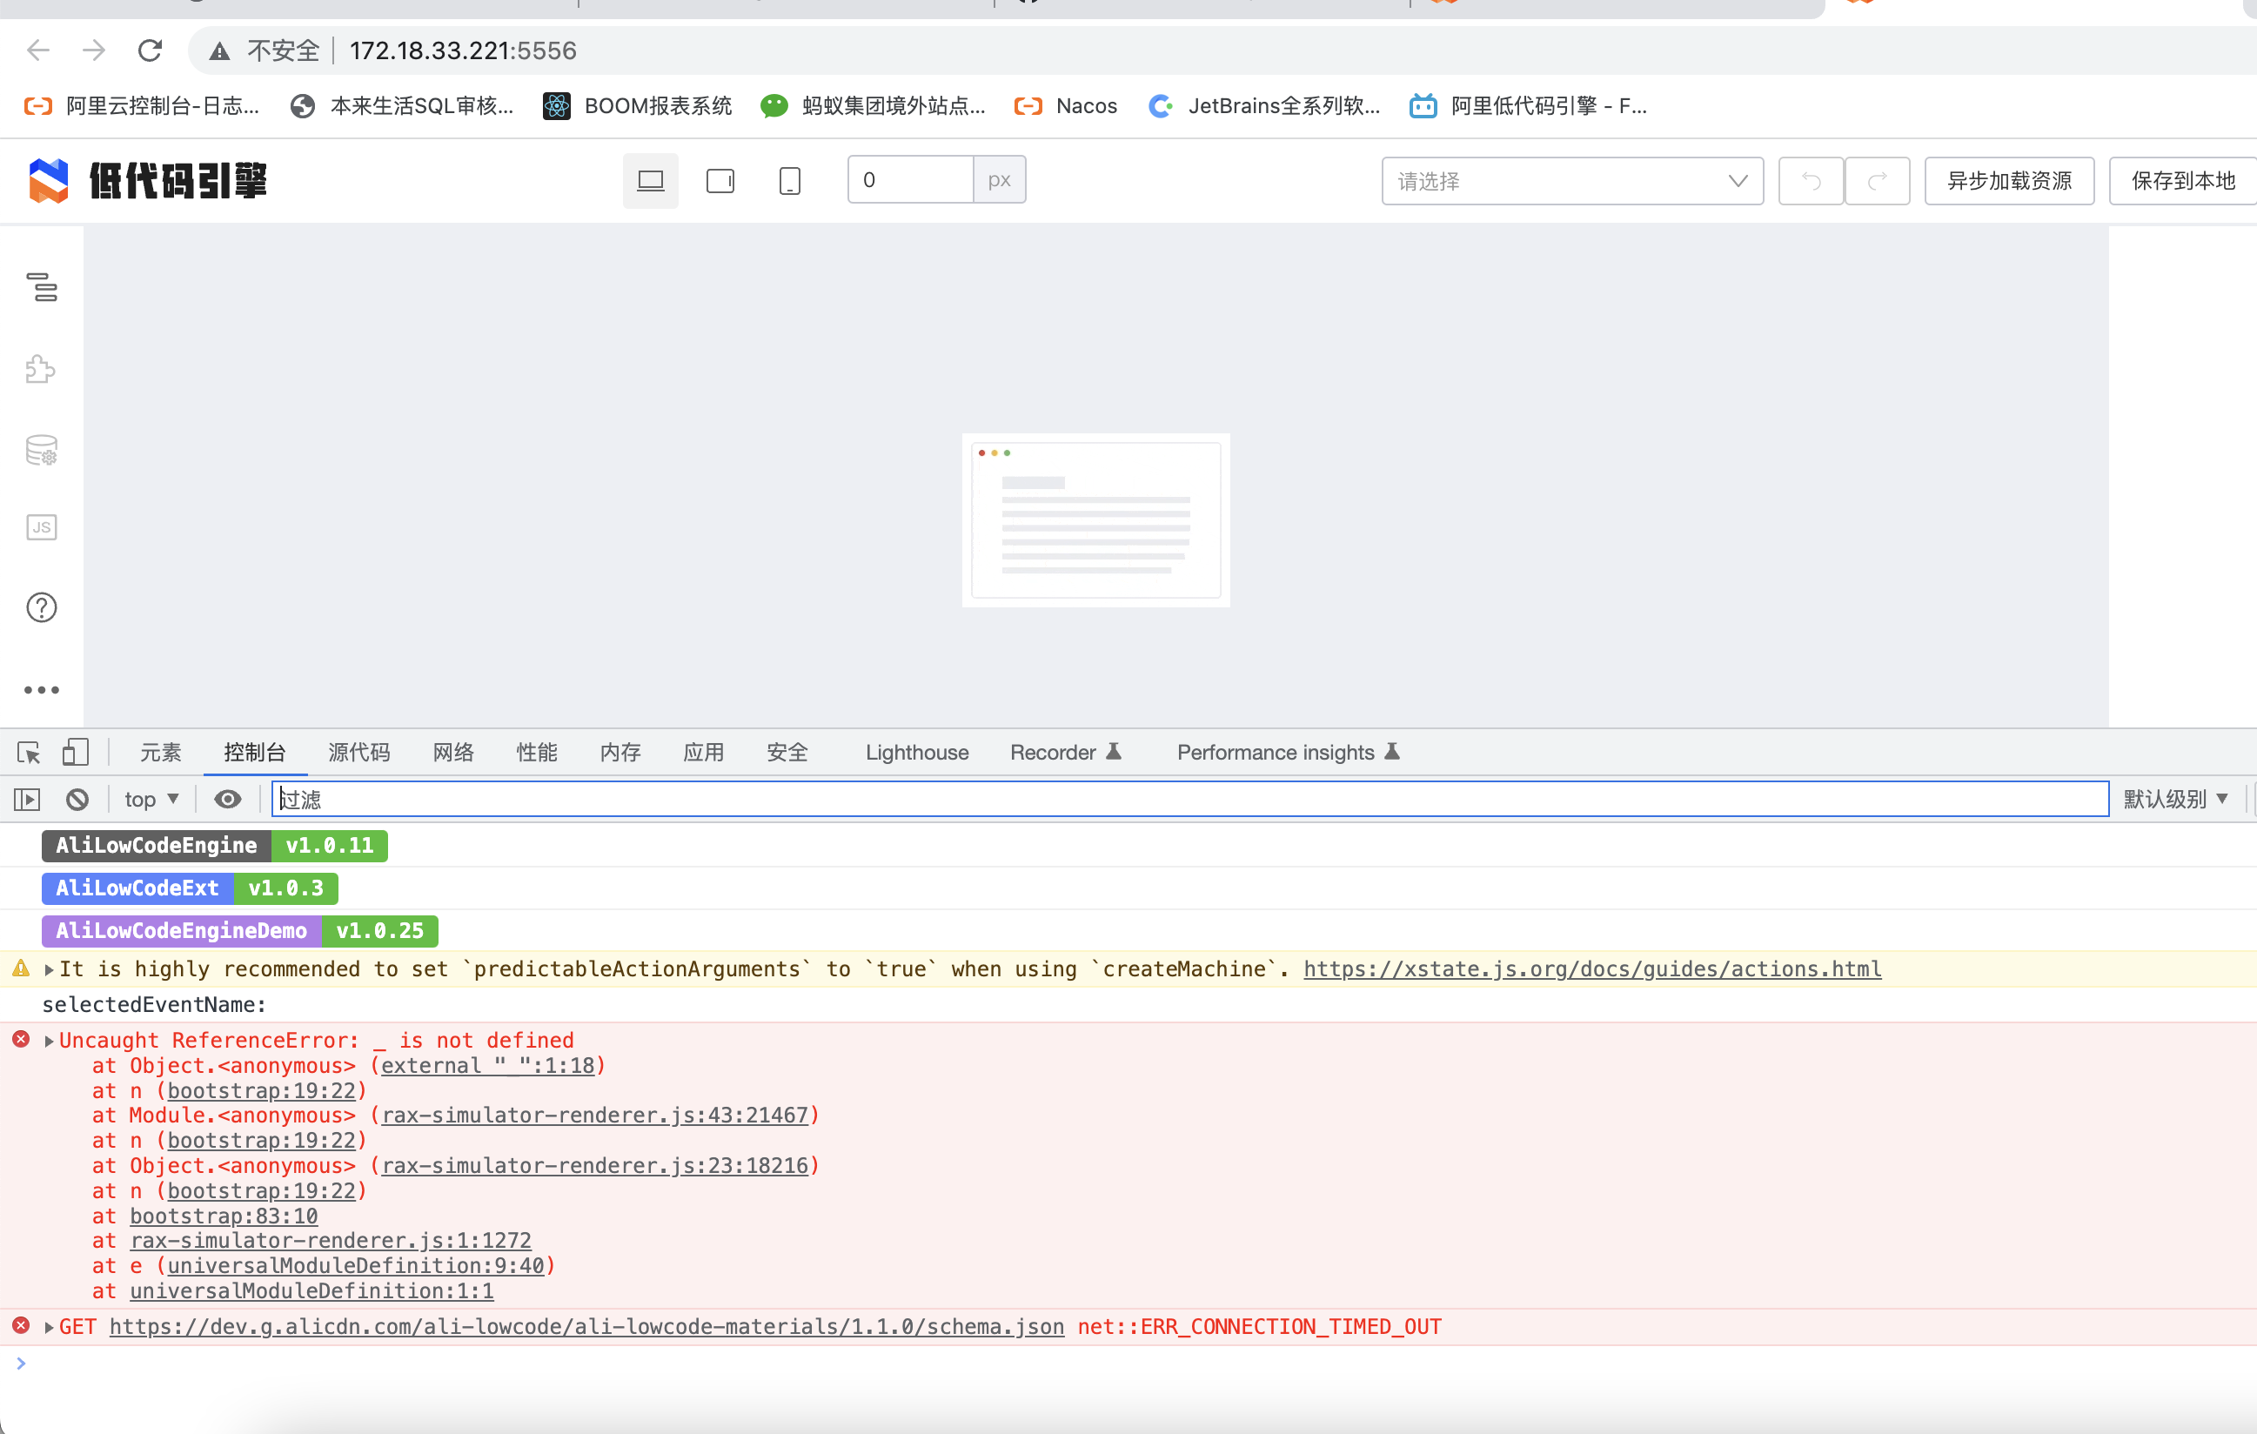Viewport: 2257px width, 1434px height.
Task: Click the more options (...) icon in sidebar
Action: tap(41, 690)
